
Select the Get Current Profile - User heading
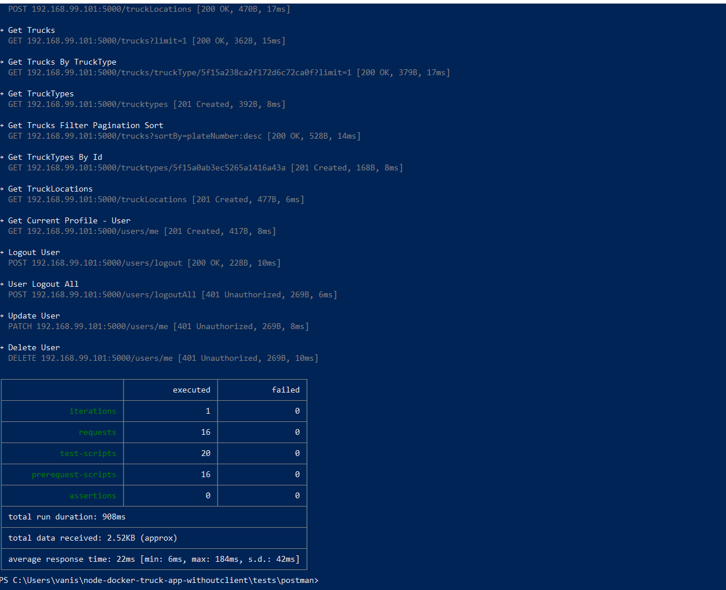[69, 220]
